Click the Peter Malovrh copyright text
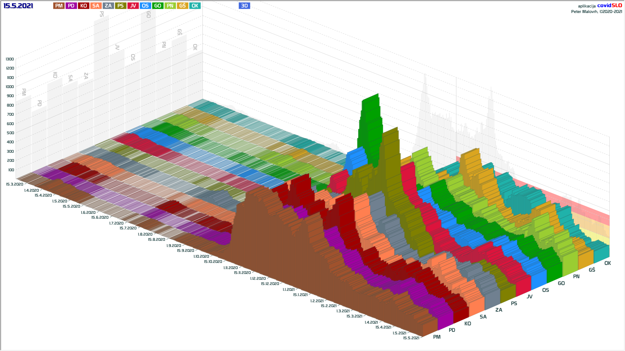625x351 pixels. coord(596,12)
